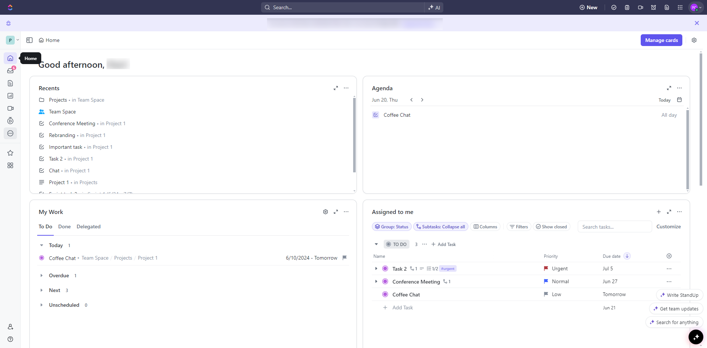Open the user avatar menu

click(696, 7)
